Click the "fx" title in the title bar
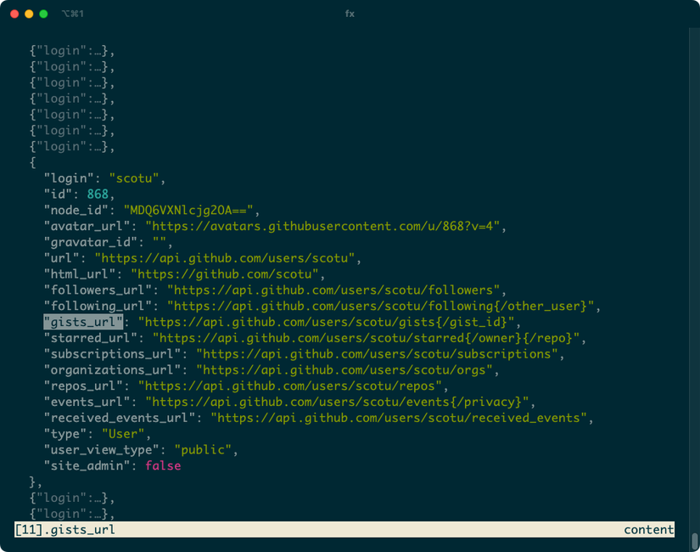This screenshot has height=552, width=700. pyautogui.click(x=350, y=14)
